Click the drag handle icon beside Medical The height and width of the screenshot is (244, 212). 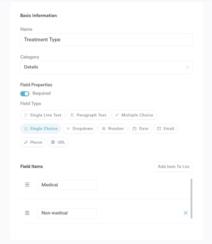[x=27, y=185]
